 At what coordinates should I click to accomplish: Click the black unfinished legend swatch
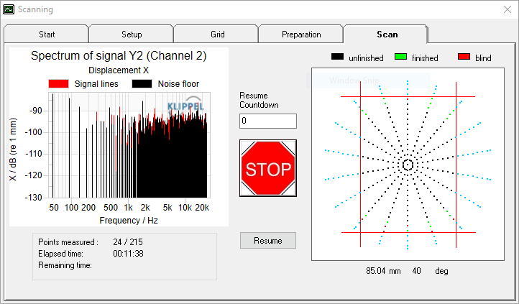click(x=338, y=57)
